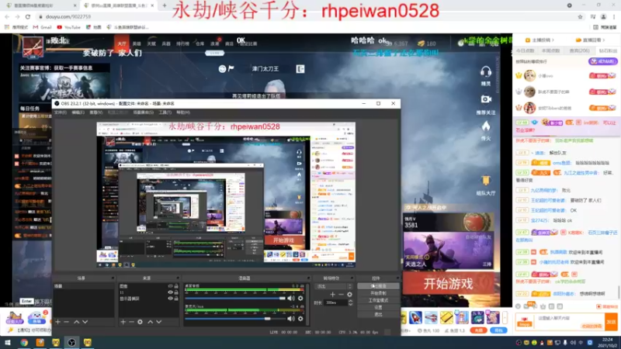Open OBS 编辑 menu
The image size is (621, 349).
point(78,112)
